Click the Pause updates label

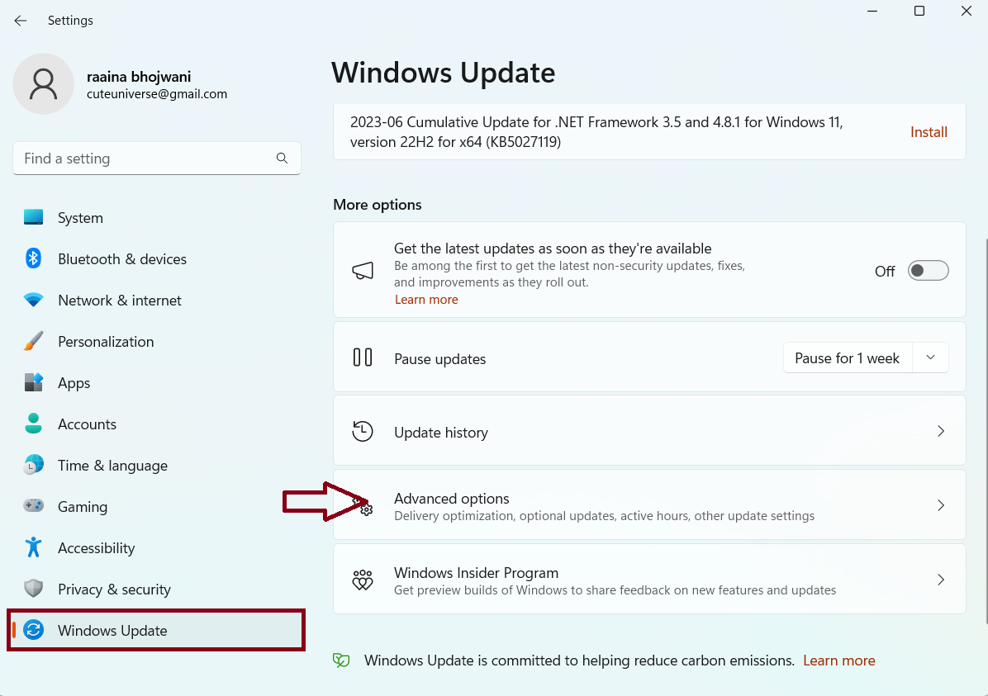click(x=439, y=359)
